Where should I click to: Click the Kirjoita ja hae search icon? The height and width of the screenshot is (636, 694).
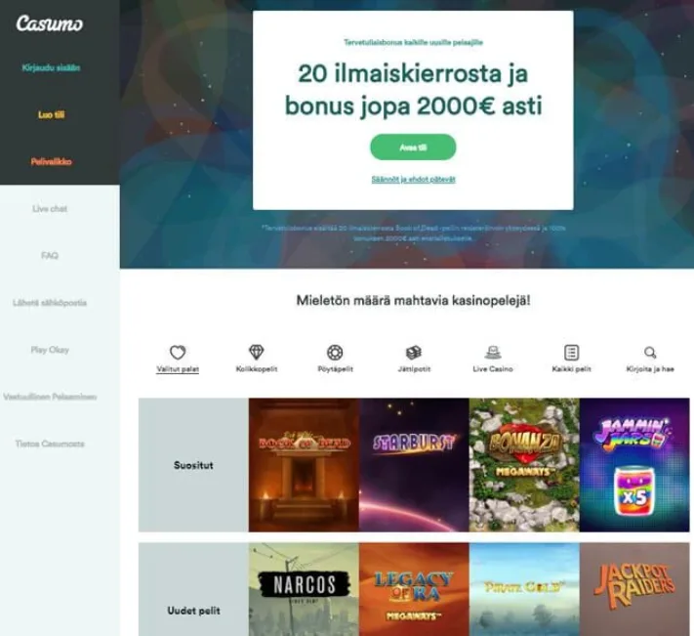[650, 353]
